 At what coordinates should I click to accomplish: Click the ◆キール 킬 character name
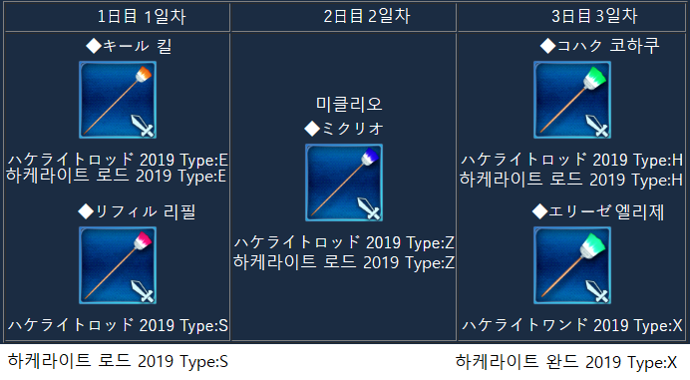tap(129, 46)
